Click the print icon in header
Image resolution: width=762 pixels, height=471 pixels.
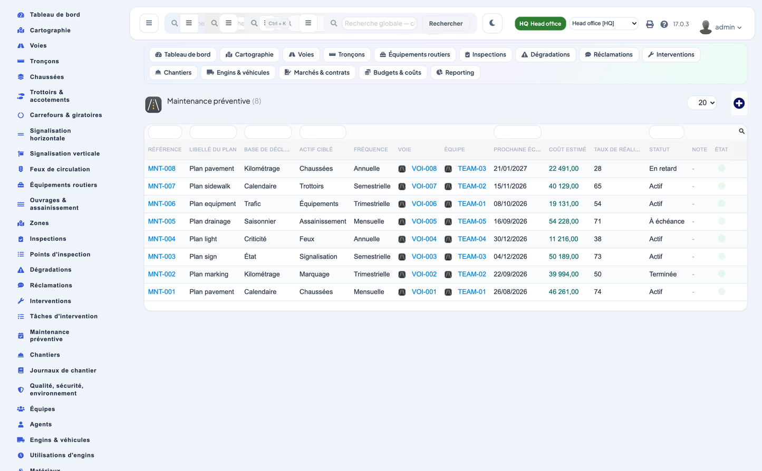(x=650, y=24)
